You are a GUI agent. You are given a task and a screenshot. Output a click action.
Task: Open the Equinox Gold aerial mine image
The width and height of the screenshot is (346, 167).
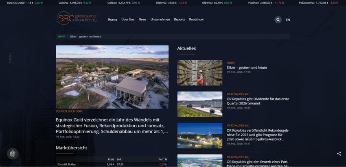tap(112, 77)
